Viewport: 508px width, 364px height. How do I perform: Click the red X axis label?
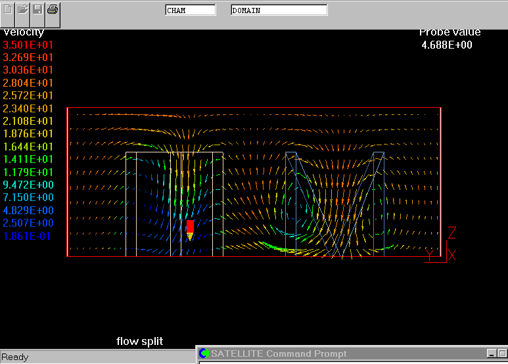tap(451, 255)
